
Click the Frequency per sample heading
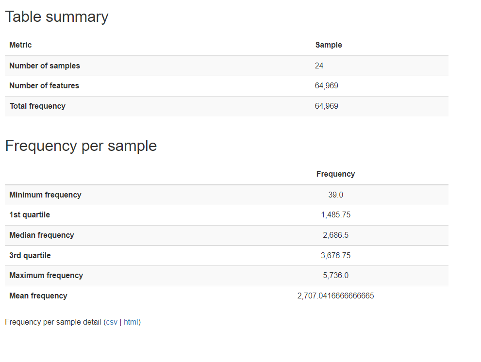click(x=81, y=146)
